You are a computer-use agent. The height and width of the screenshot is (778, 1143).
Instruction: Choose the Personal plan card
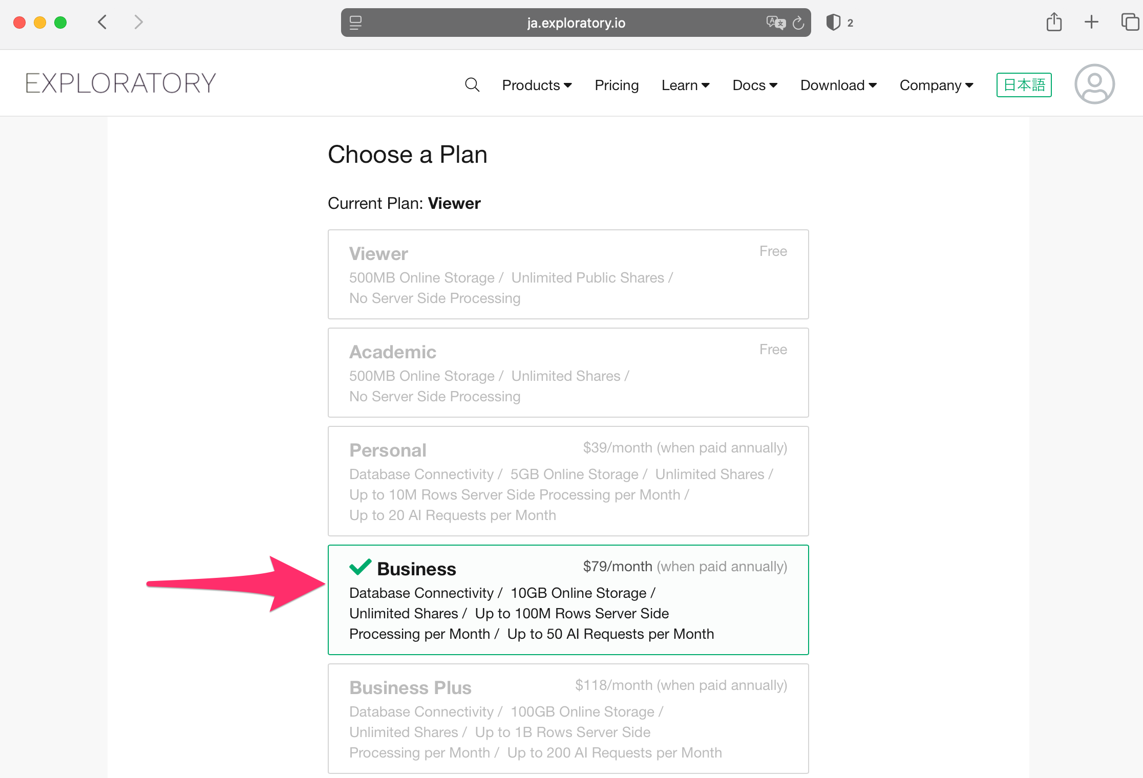pos(568,481)
